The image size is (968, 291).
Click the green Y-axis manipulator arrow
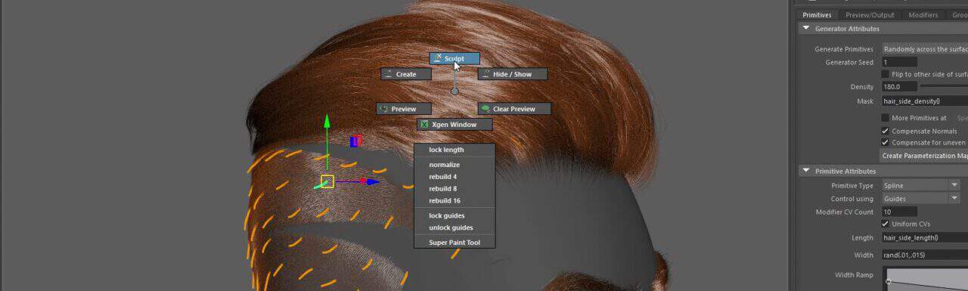click(327, 122)
